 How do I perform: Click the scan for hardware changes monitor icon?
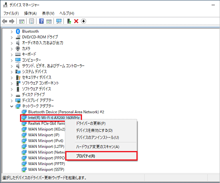tap(59, 21)
